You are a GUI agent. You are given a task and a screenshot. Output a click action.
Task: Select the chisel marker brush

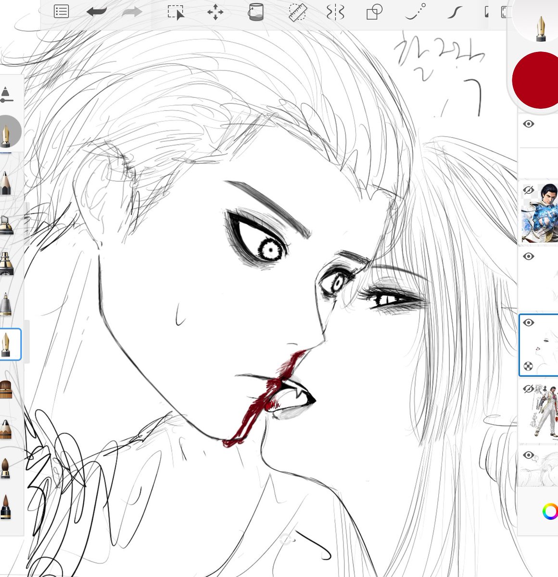6,225
